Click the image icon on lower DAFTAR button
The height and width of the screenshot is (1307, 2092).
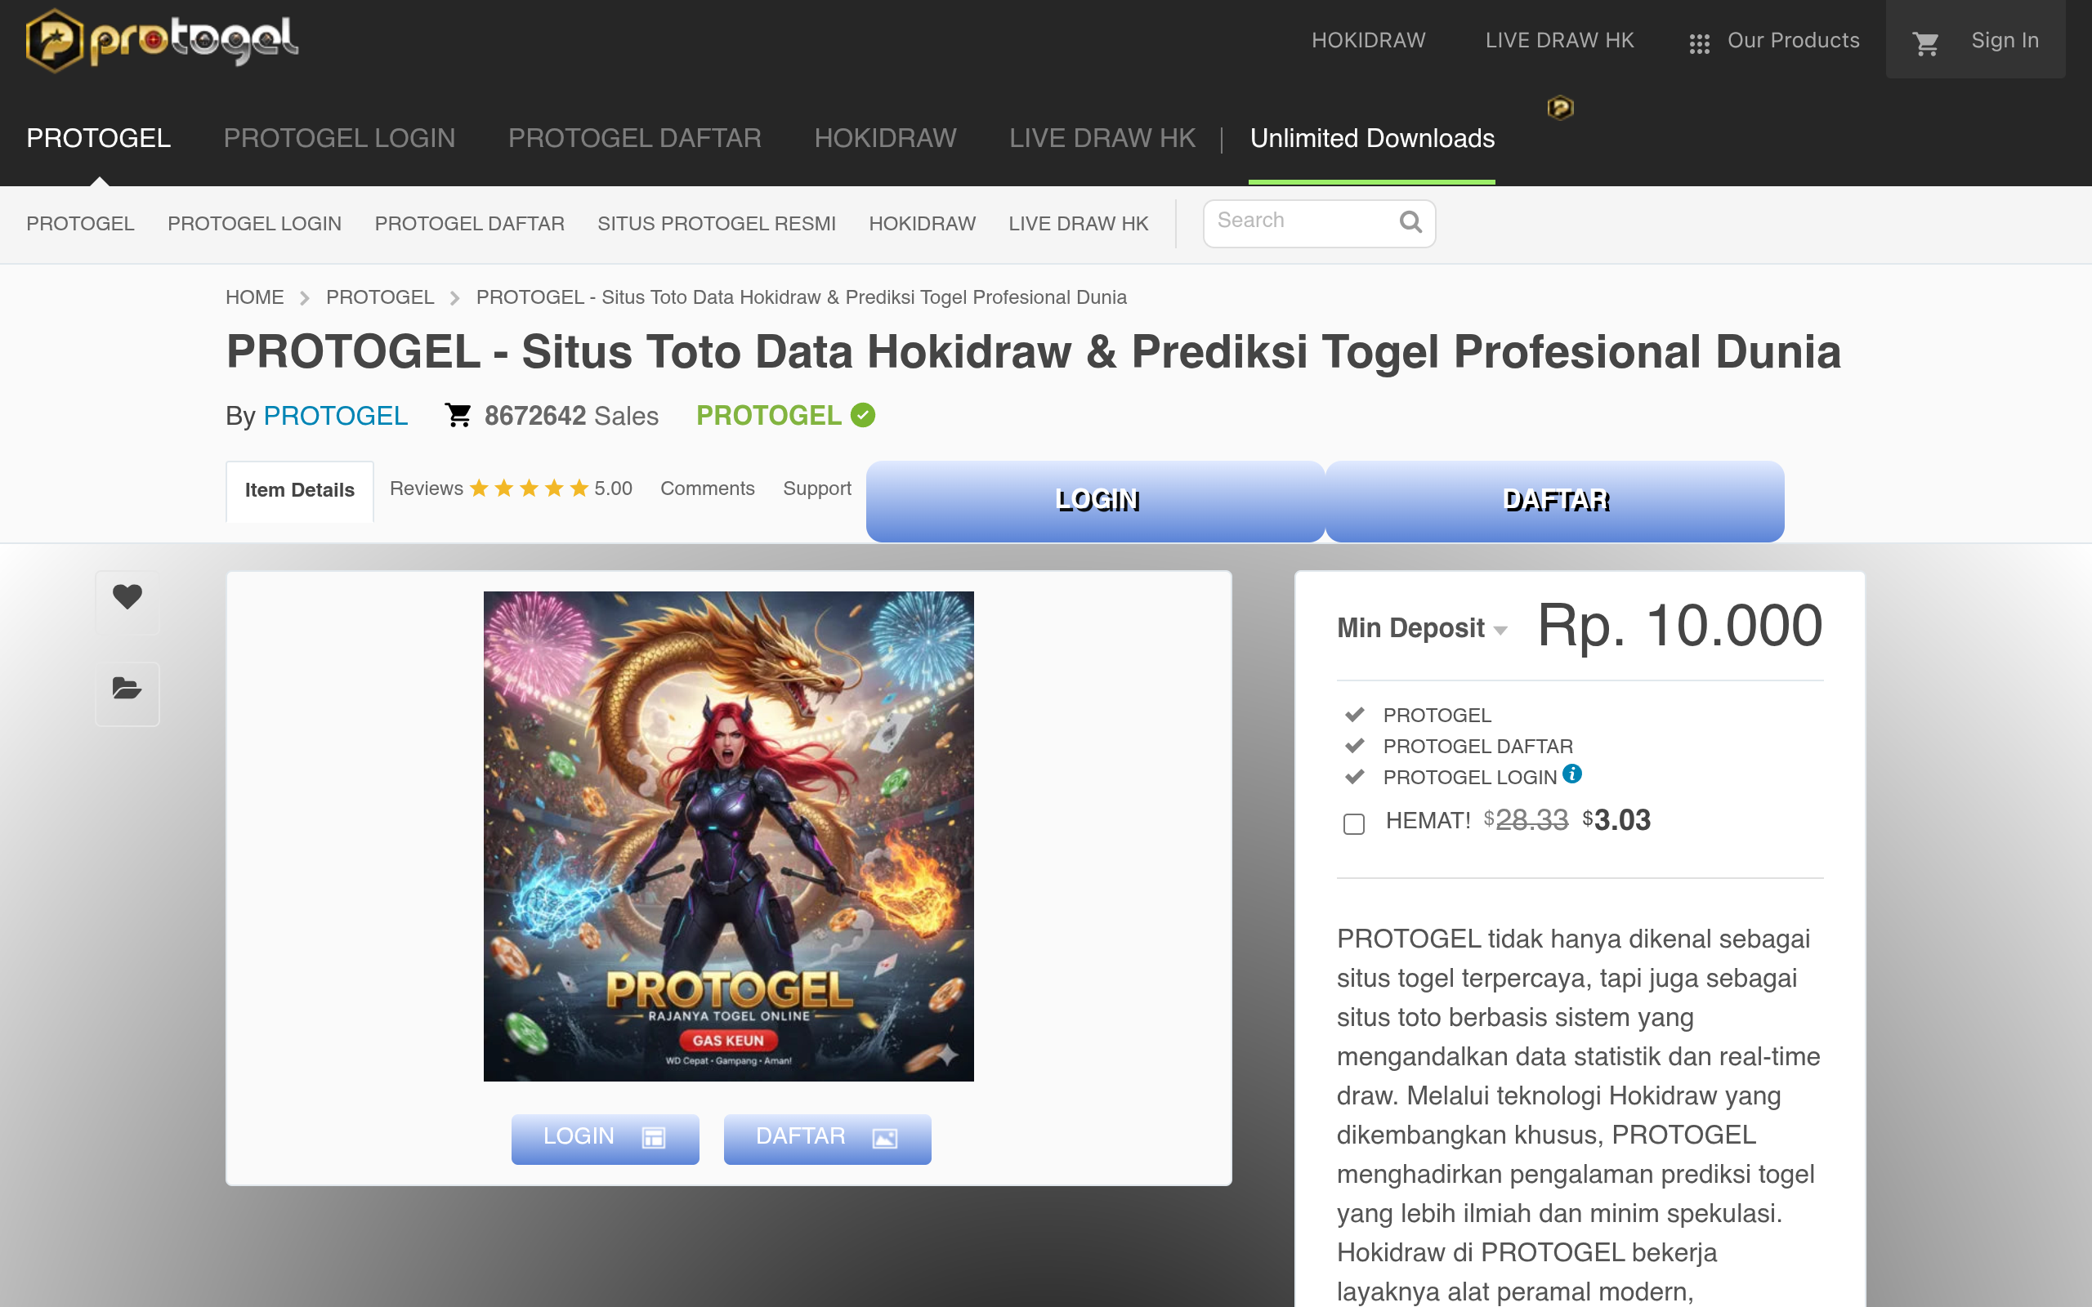[x=884, y=1138]
